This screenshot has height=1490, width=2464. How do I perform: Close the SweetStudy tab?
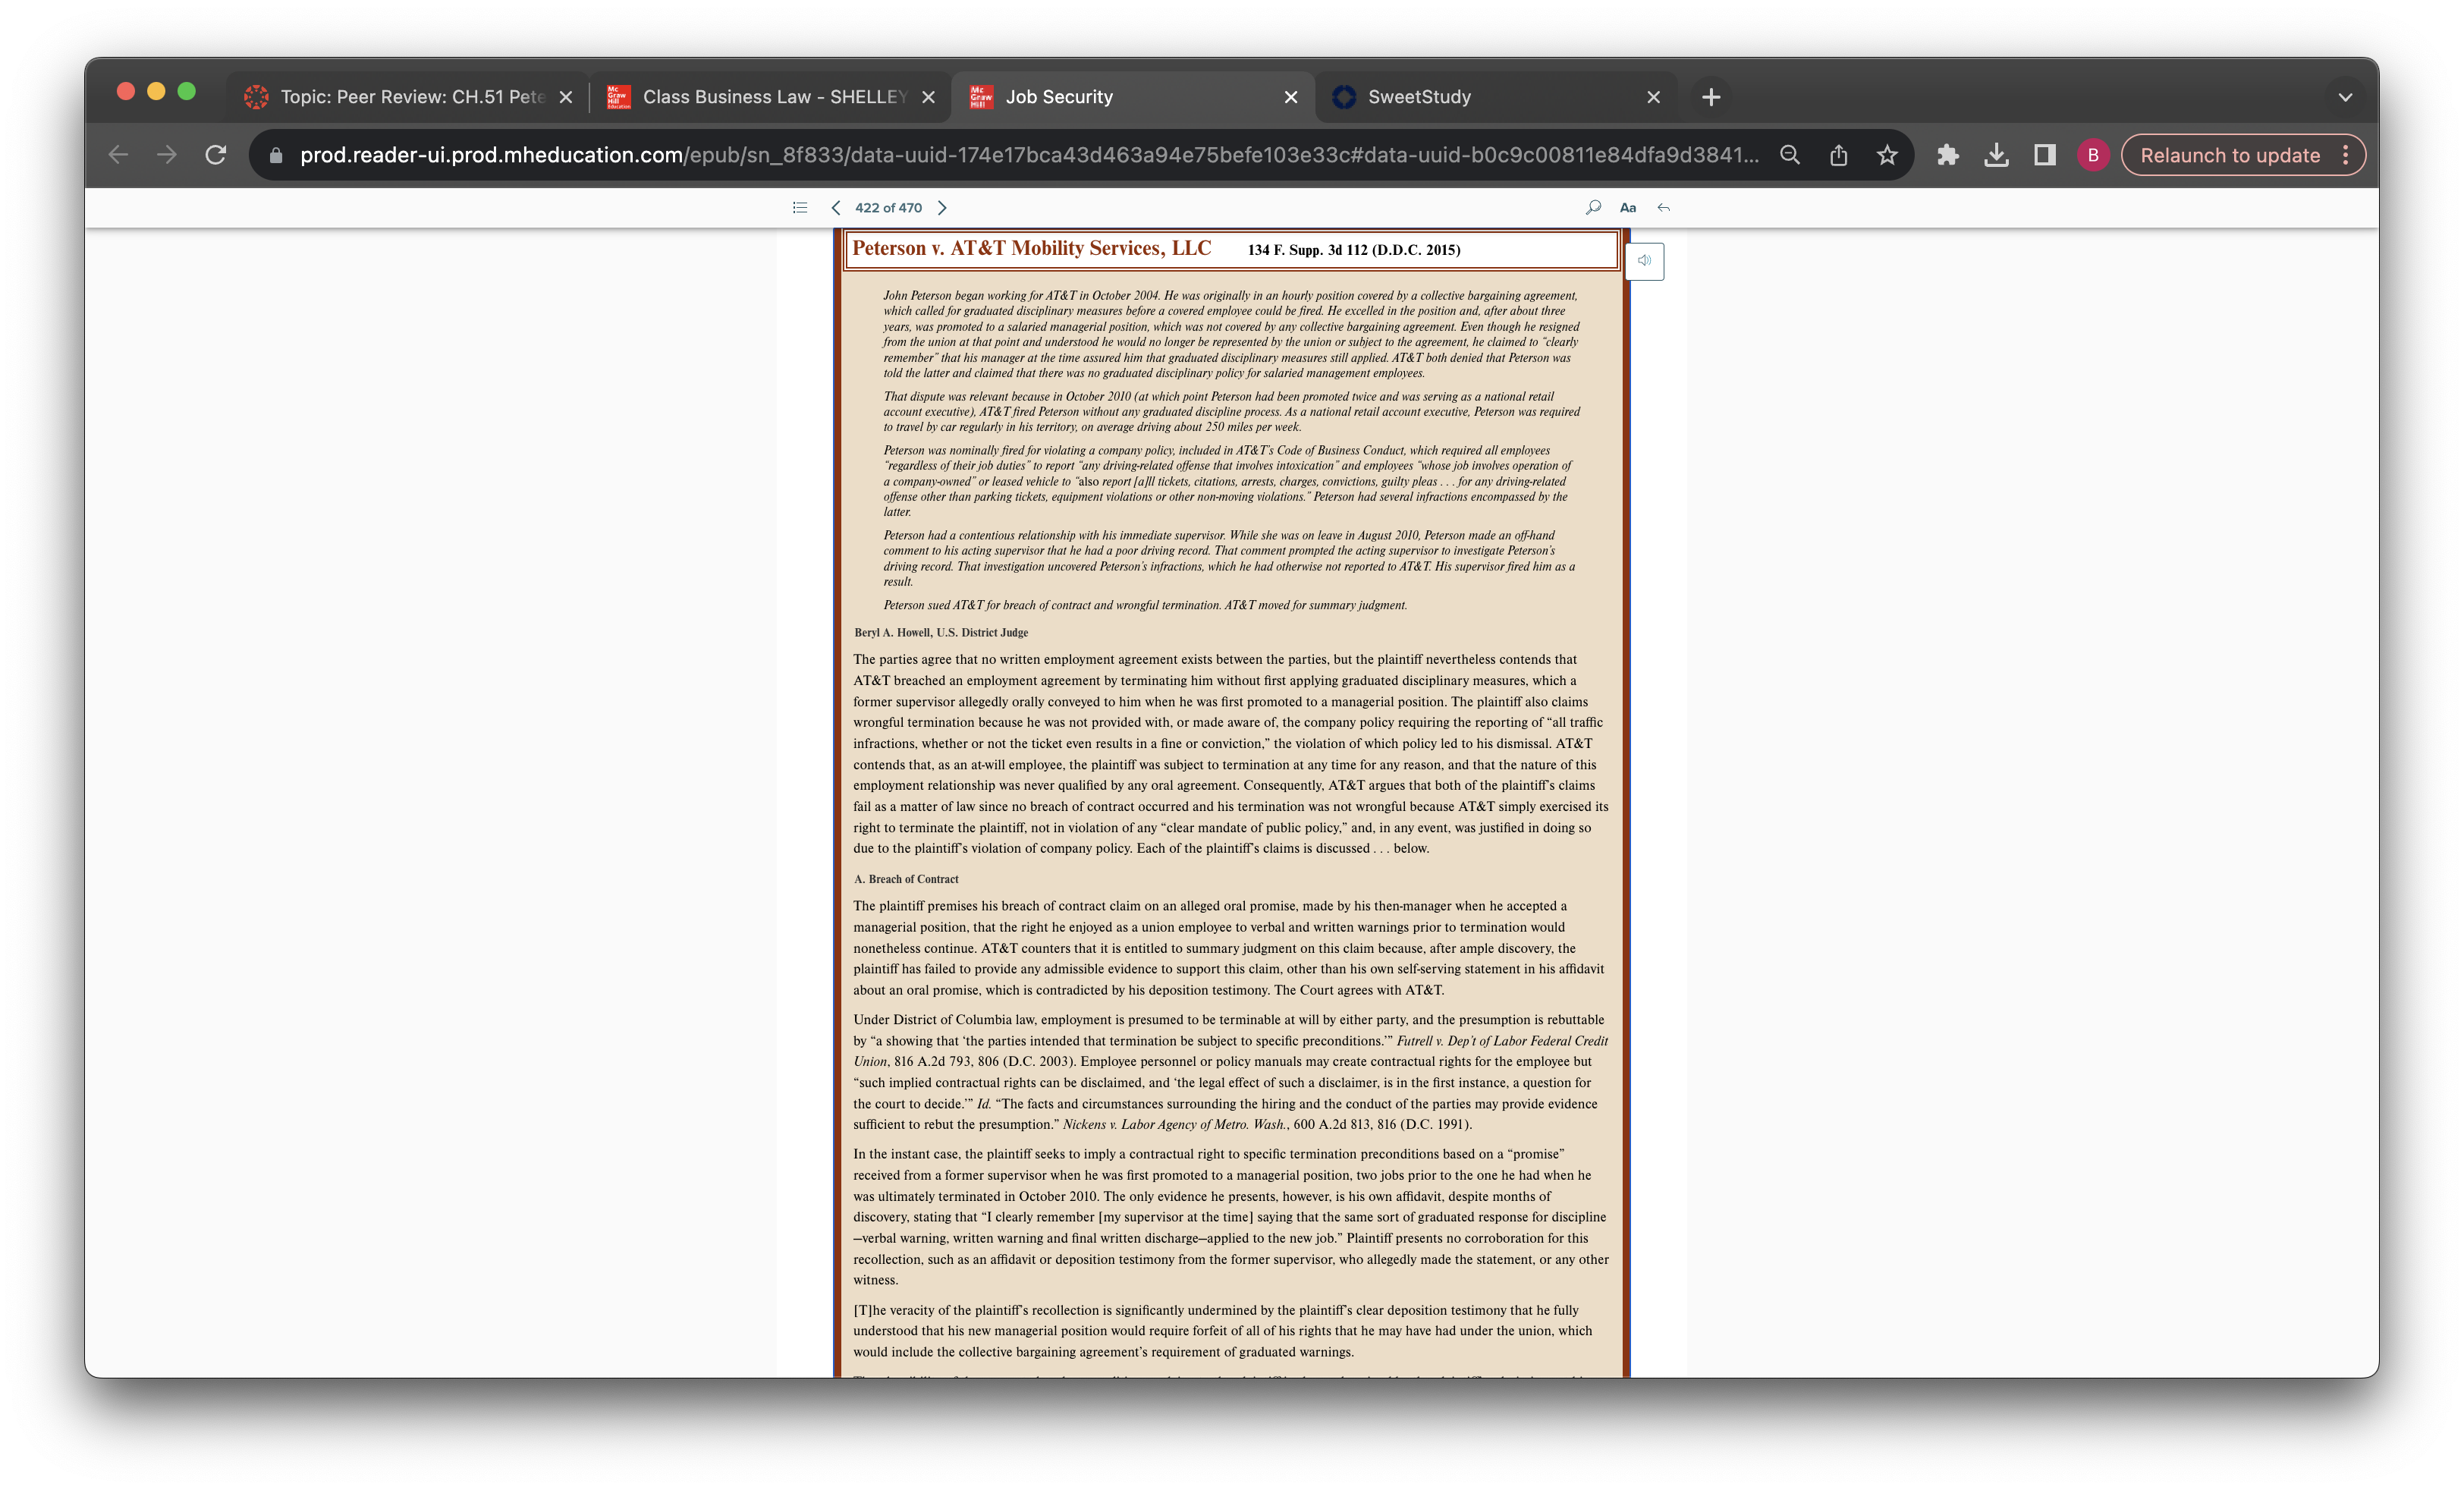pos(1654,97)
